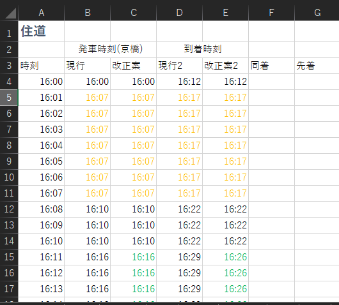The height and width of the screenshot is (305, 339).
Task: Select row 4 header
Action: (x=9, y=82)
